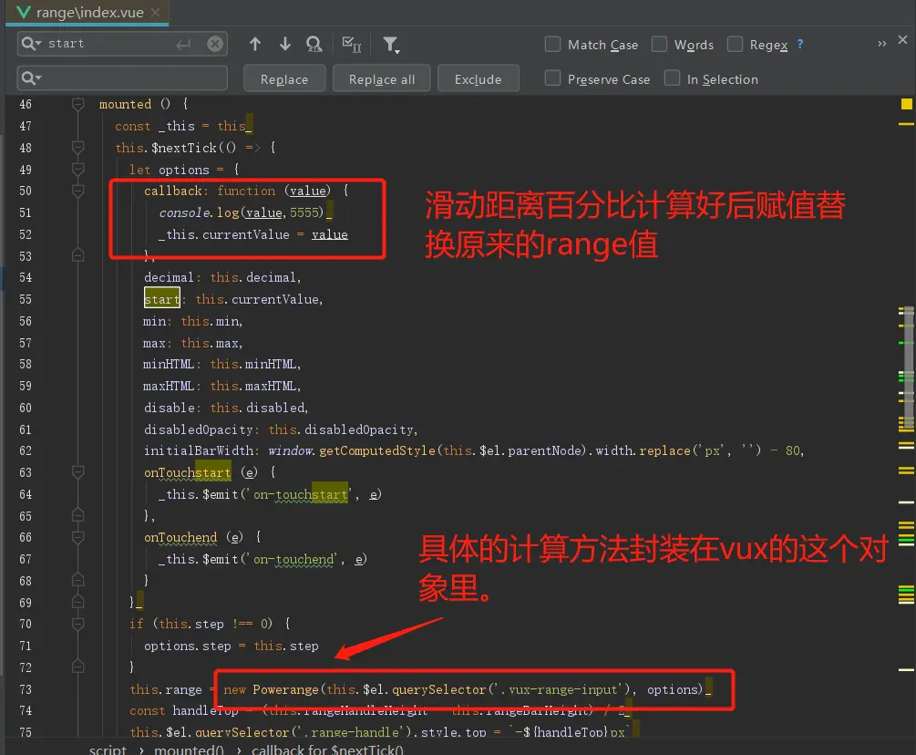The image size is (916, 755).
Task: Click select all occurrences icon
Action: click(x=352, y=44)
